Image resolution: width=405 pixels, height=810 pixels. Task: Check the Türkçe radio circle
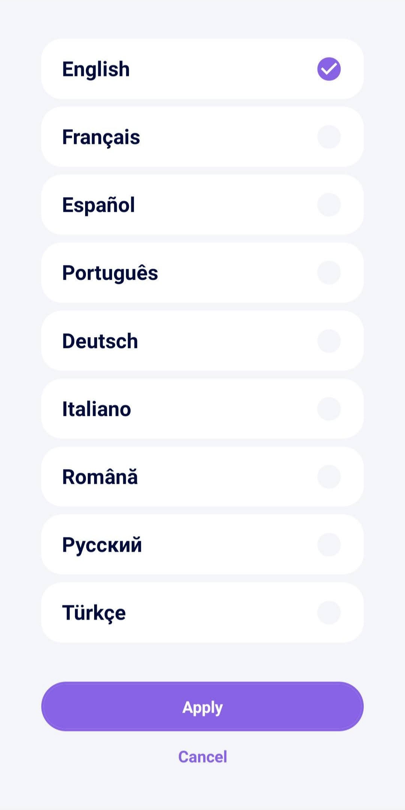point(329,612)
